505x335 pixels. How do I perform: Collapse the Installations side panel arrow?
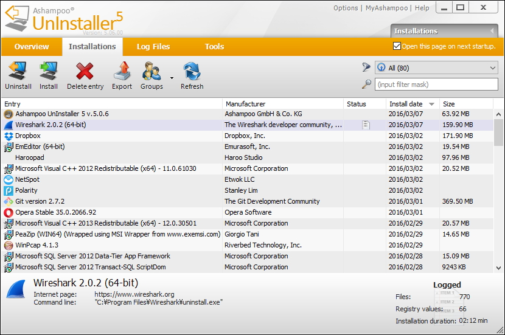(x=492, y=31)
